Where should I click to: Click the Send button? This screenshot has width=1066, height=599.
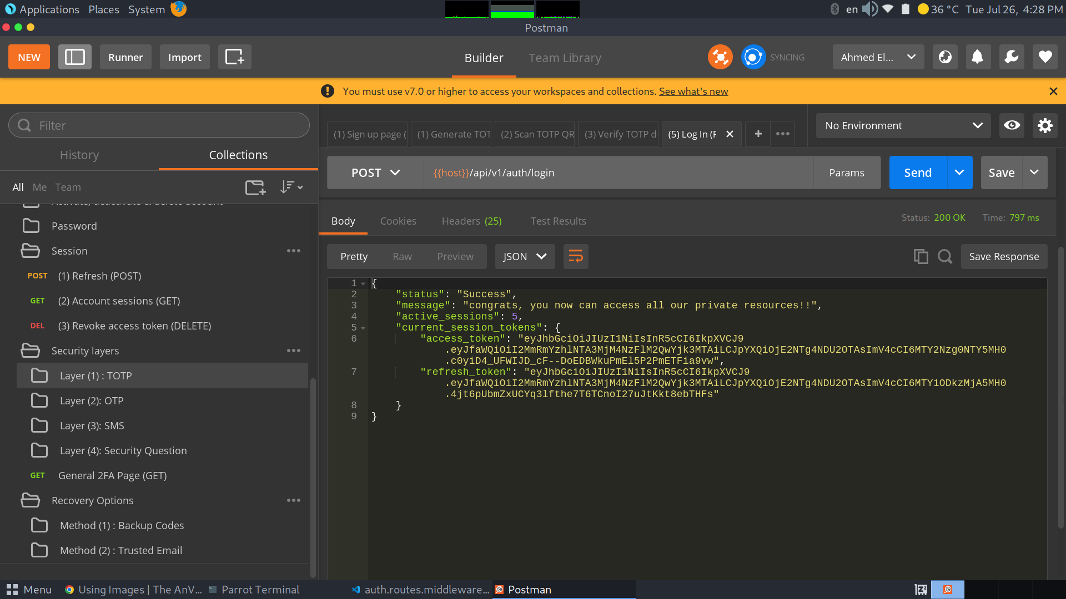click(918, 172)
